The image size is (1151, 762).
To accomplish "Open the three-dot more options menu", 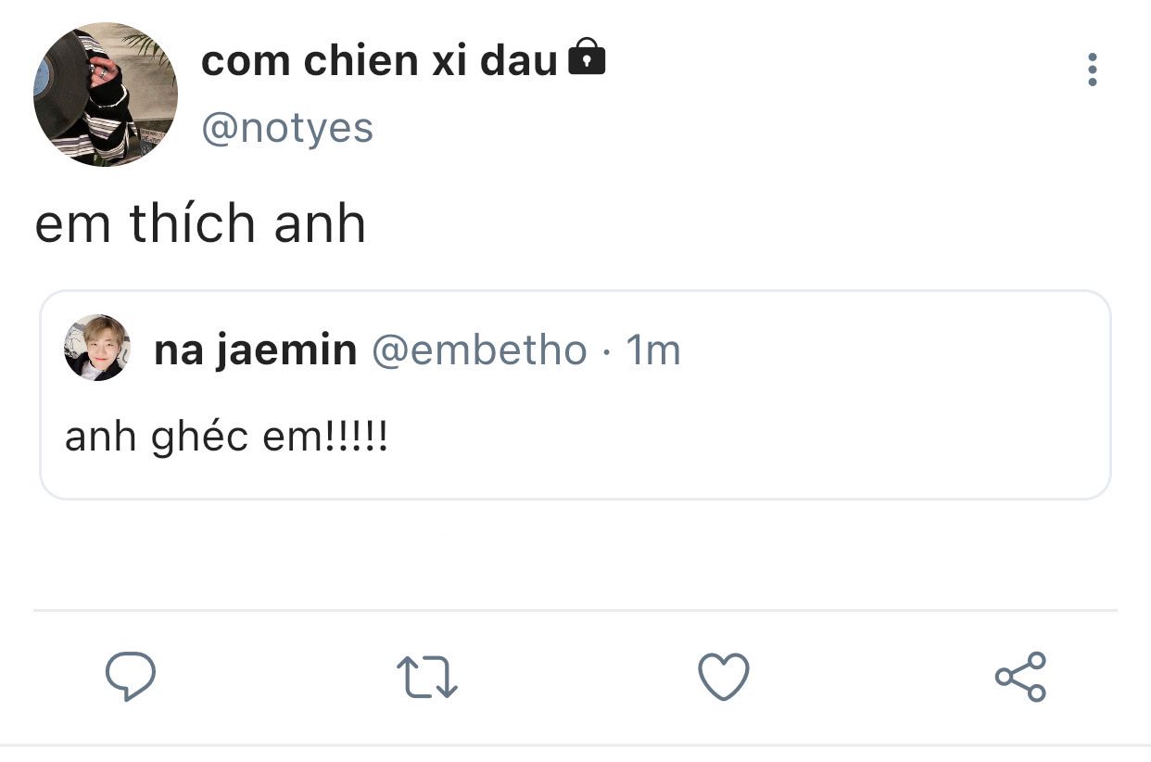I will point(1093,70).
